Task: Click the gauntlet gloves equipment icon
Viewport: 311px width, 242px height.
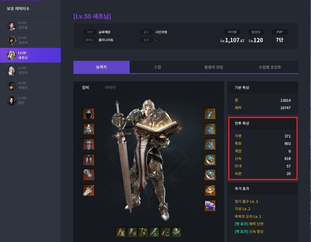Action: click(89, 175)
